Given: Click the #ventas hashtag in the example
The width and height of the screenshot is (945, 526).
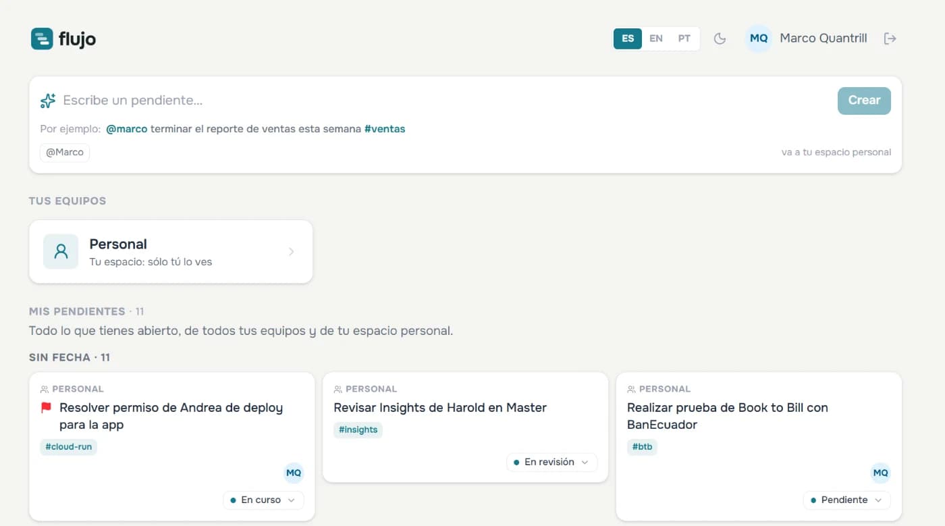Looking at the screenshot, I should [385, 129].
